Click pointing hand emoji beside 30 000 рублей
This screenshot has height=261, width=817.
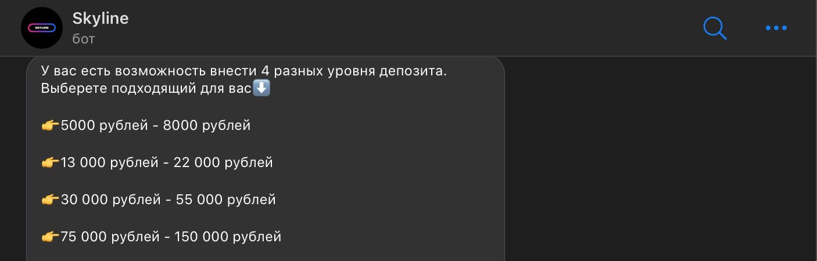(x=51, y=200)
